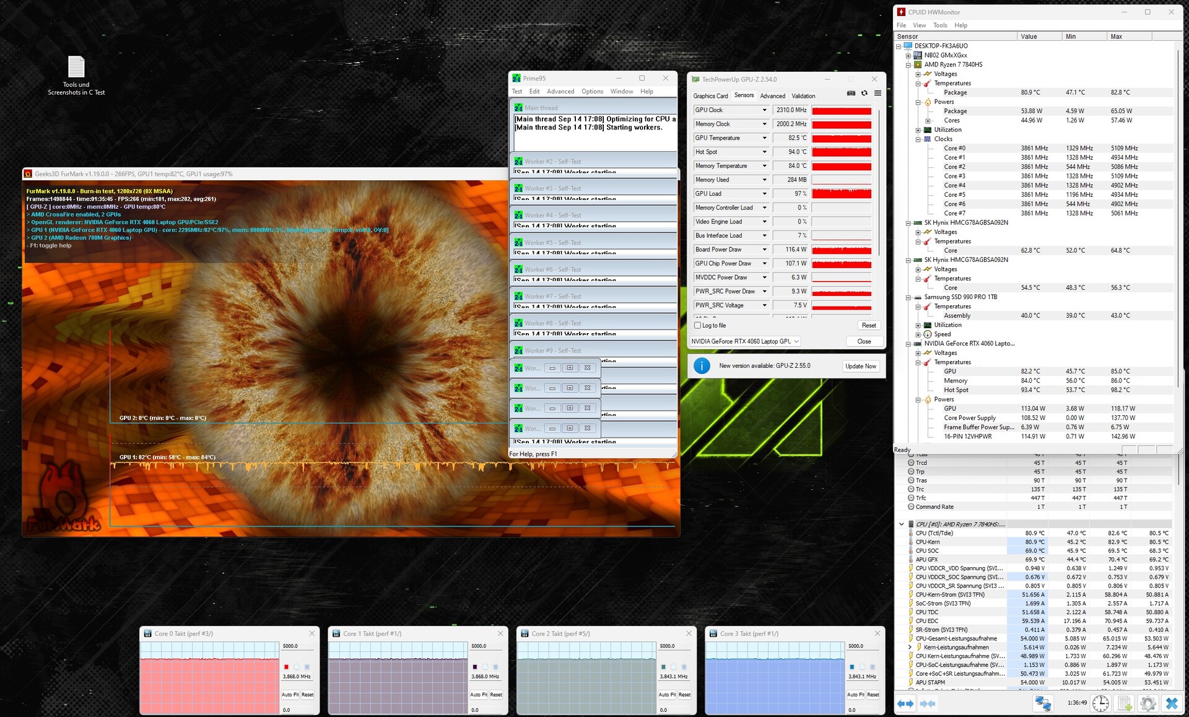Click the CPUID HWMonitor title bar icon
The image size is (1189, 717).
[902, 12]
